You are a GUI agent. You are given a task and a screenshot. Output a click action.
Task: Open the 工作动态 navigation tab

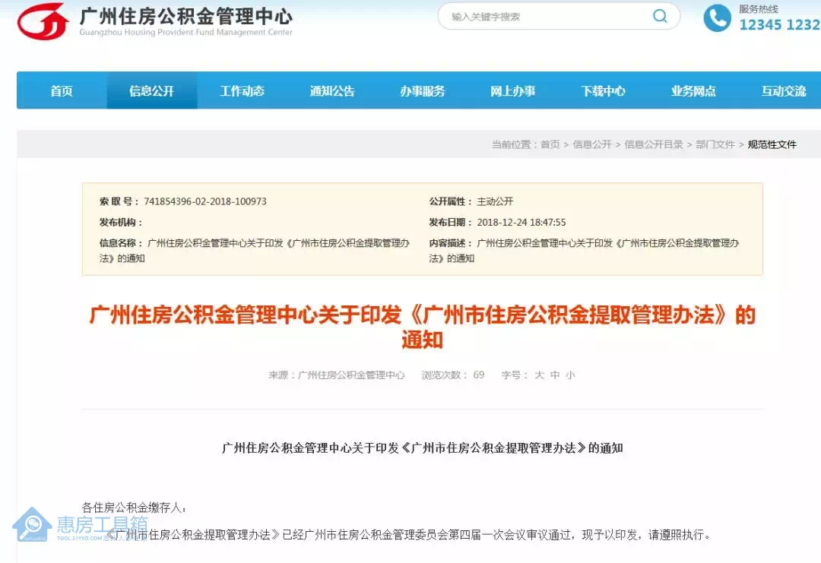[x=242, y=91]
